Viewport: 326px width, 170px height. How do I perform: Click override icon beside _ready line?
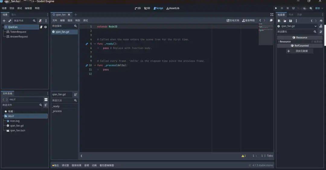point(87,44)
